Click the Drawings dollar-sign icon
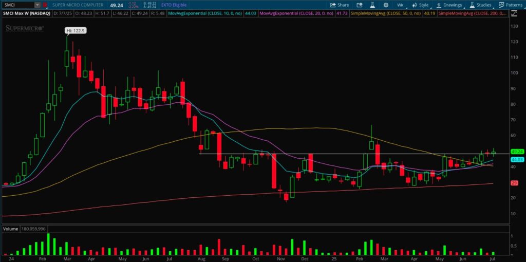This screenshot has width=526, height=262. 439,5
